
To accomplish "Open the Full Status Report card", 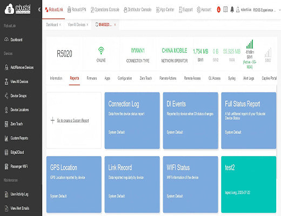I will [249, 120].
